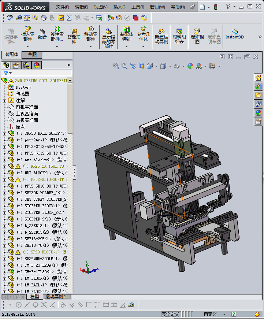Image resolution: width=264 pixels, height=319 pixels.
Task: Open the 编辑(E) menu
Action: coord(81,7)
